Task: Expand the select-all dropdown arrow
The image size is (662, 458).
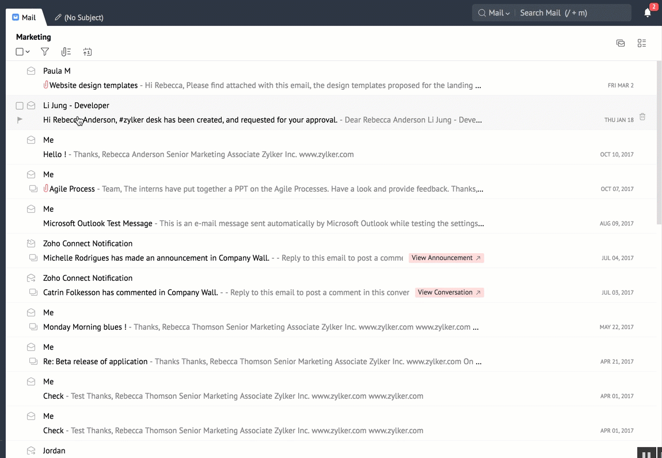Action: click(28, 52)
